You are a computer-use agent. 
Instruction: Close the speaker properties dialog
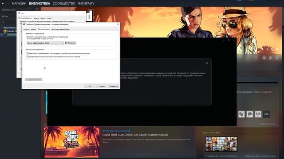click(118, 24)
